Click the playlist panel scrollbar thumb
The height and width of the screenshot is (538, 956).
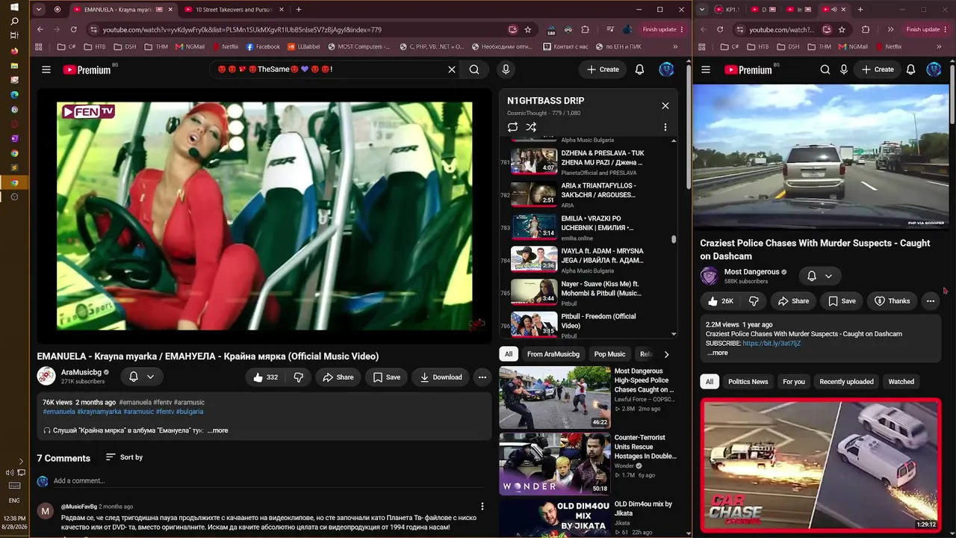(674, 239)
